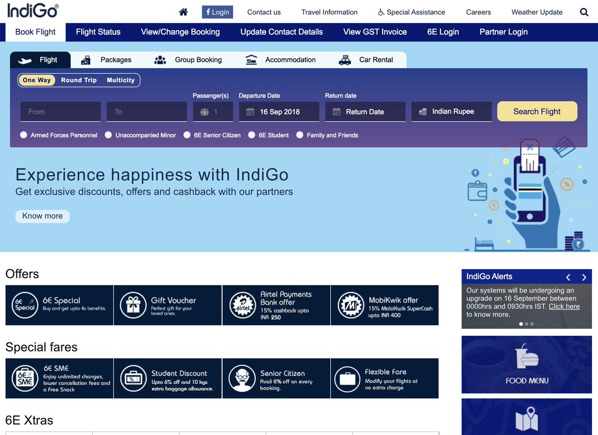Click the calendar icon in Return Date
The width and height of the screenshot is (598, 435).
[336, 112]
